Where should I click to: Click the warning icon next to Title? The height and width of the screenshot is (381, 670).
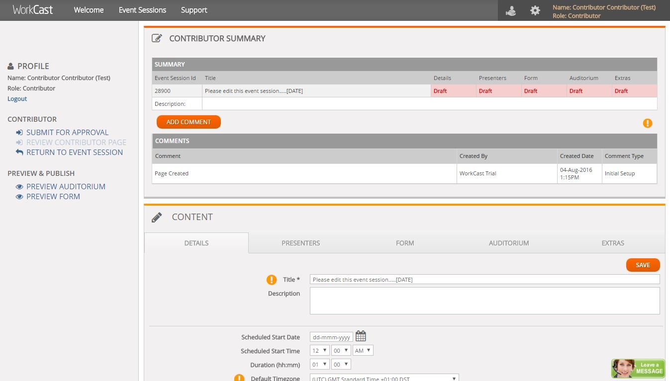point(272,280)
